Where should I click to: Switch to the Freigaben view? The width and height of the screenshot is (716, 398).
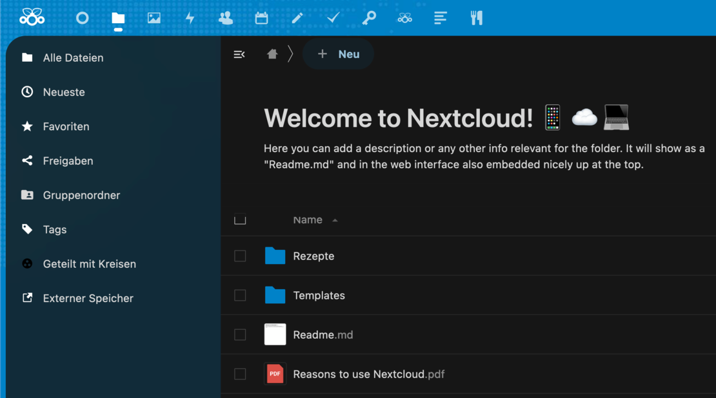point(68,160)
